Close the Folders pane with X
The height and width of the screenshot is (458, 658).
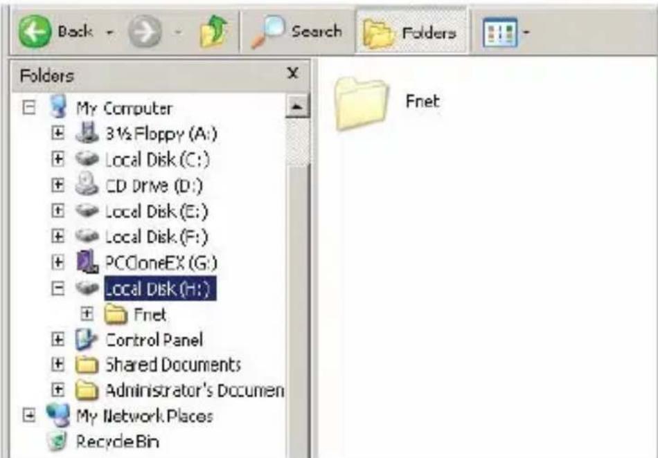(x=292, y=73)
